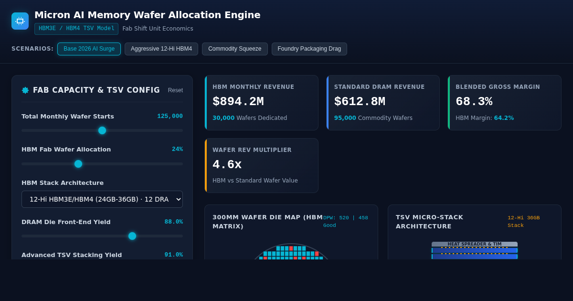Click the gear icon beside Fab Capacity heading

[x=25, y=90]
